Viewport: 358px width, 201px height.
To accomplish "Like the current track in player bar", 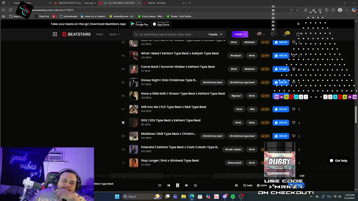I will (x=160, y=185).
